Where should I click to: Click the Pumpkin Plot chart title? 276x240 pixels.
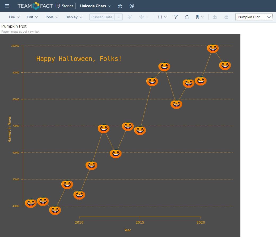tap(14, 26)
